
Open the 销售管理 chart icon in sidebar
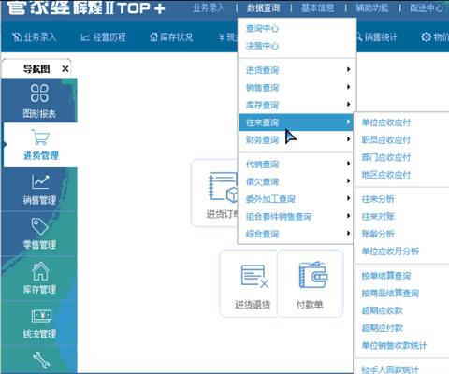coord(40,182)
